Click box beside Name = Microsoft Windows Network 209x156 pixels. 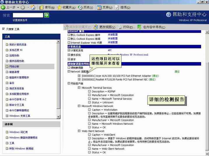click(89, 124)
